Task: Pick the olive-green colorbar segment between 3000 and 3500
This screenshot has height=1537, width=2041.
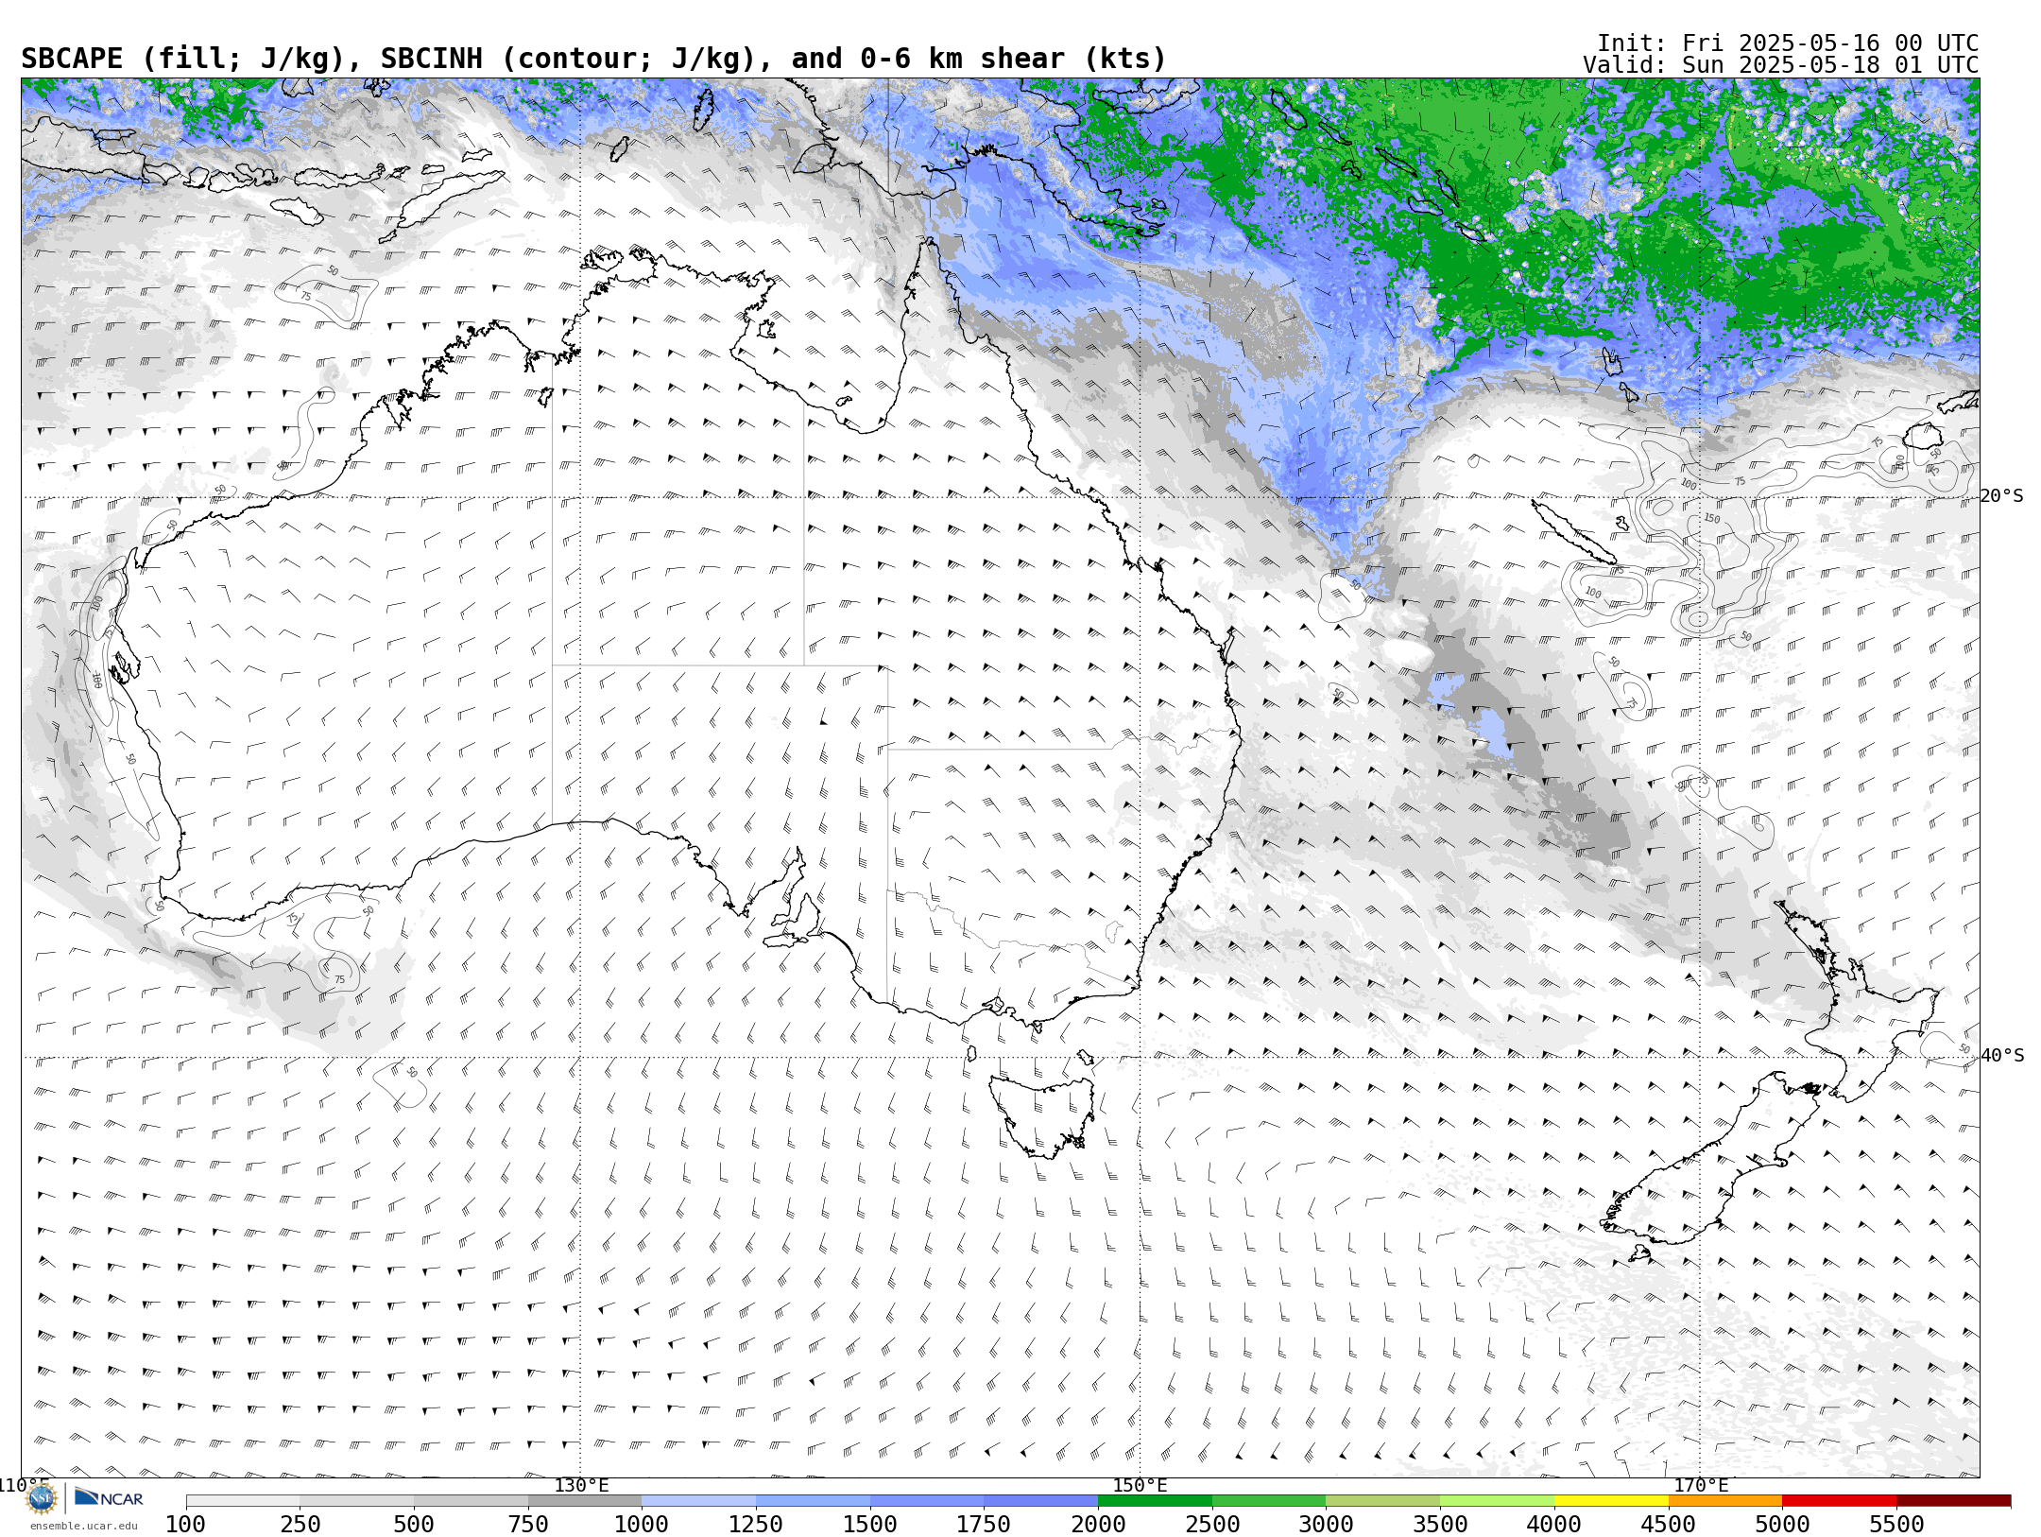Action: [x=1383, y=1501]
